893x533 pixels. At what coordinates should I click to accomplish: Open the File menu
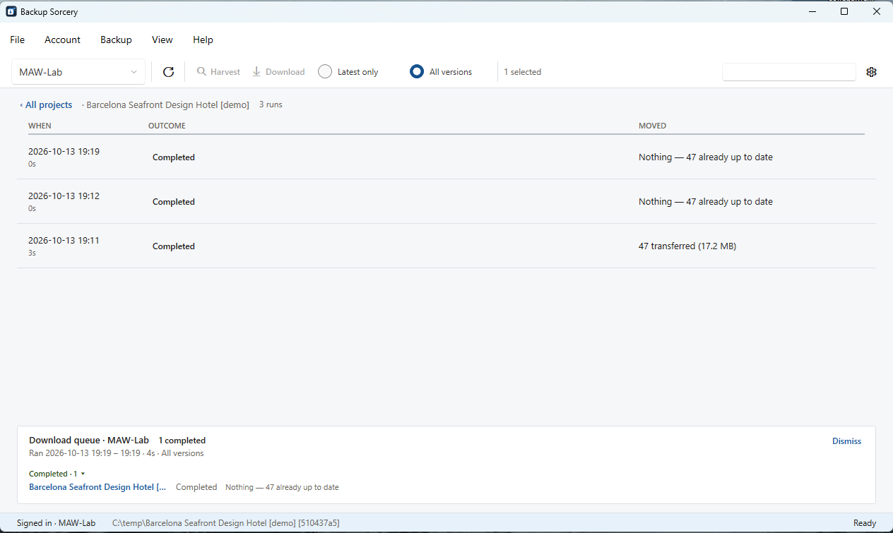pos(18,40)
